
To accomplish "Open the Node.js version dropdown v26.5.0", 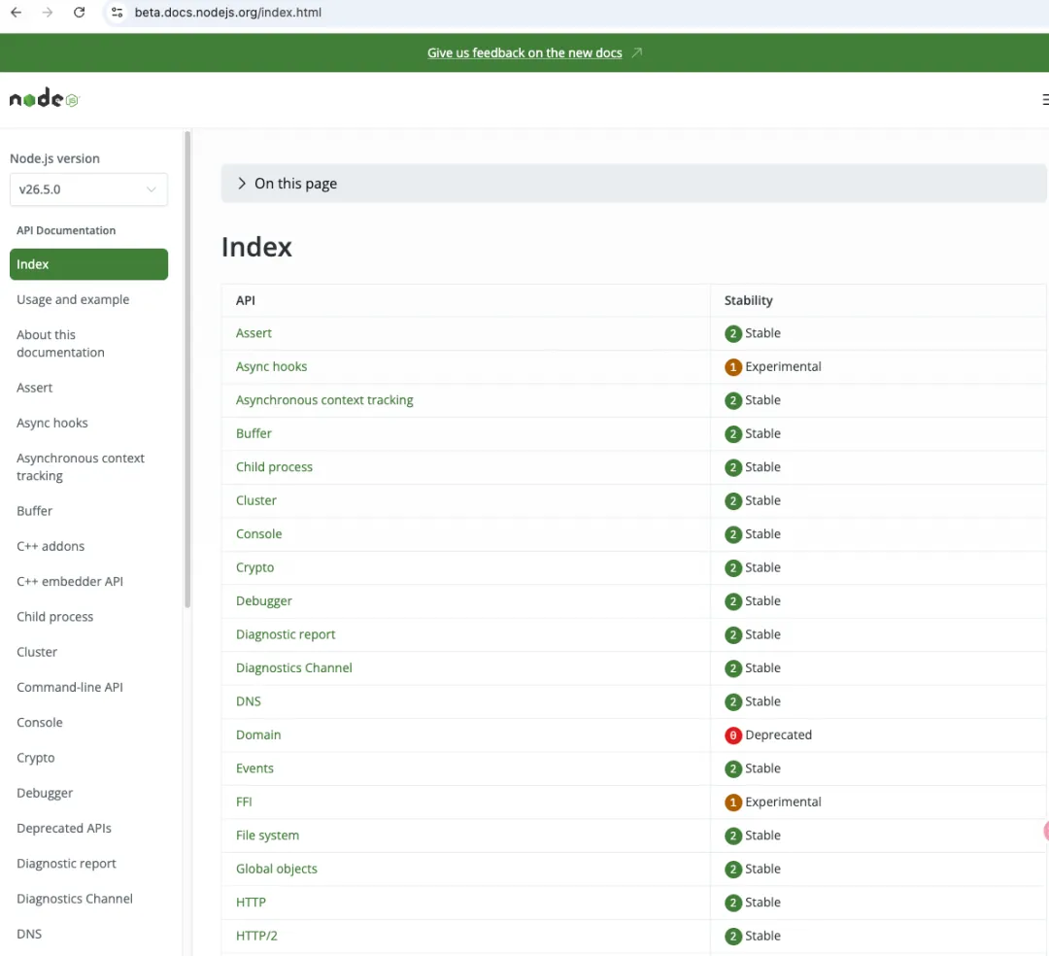I will click(x=88, y=189).
